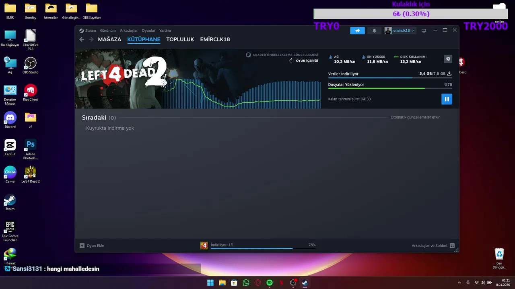Open WhatsApp from the taskbar
The width and height of the screenshot is (515, 289).
pos(246,283)
